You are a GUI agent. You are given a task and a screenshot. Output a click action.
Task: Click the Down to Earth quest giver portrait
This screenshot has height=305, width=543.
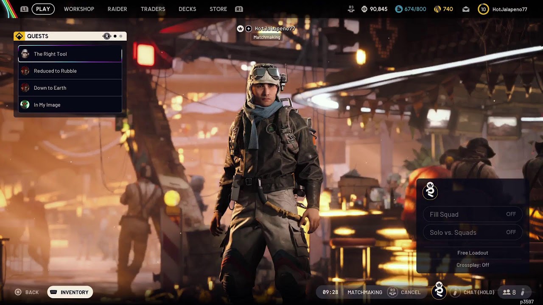click(x=25, y=88)
